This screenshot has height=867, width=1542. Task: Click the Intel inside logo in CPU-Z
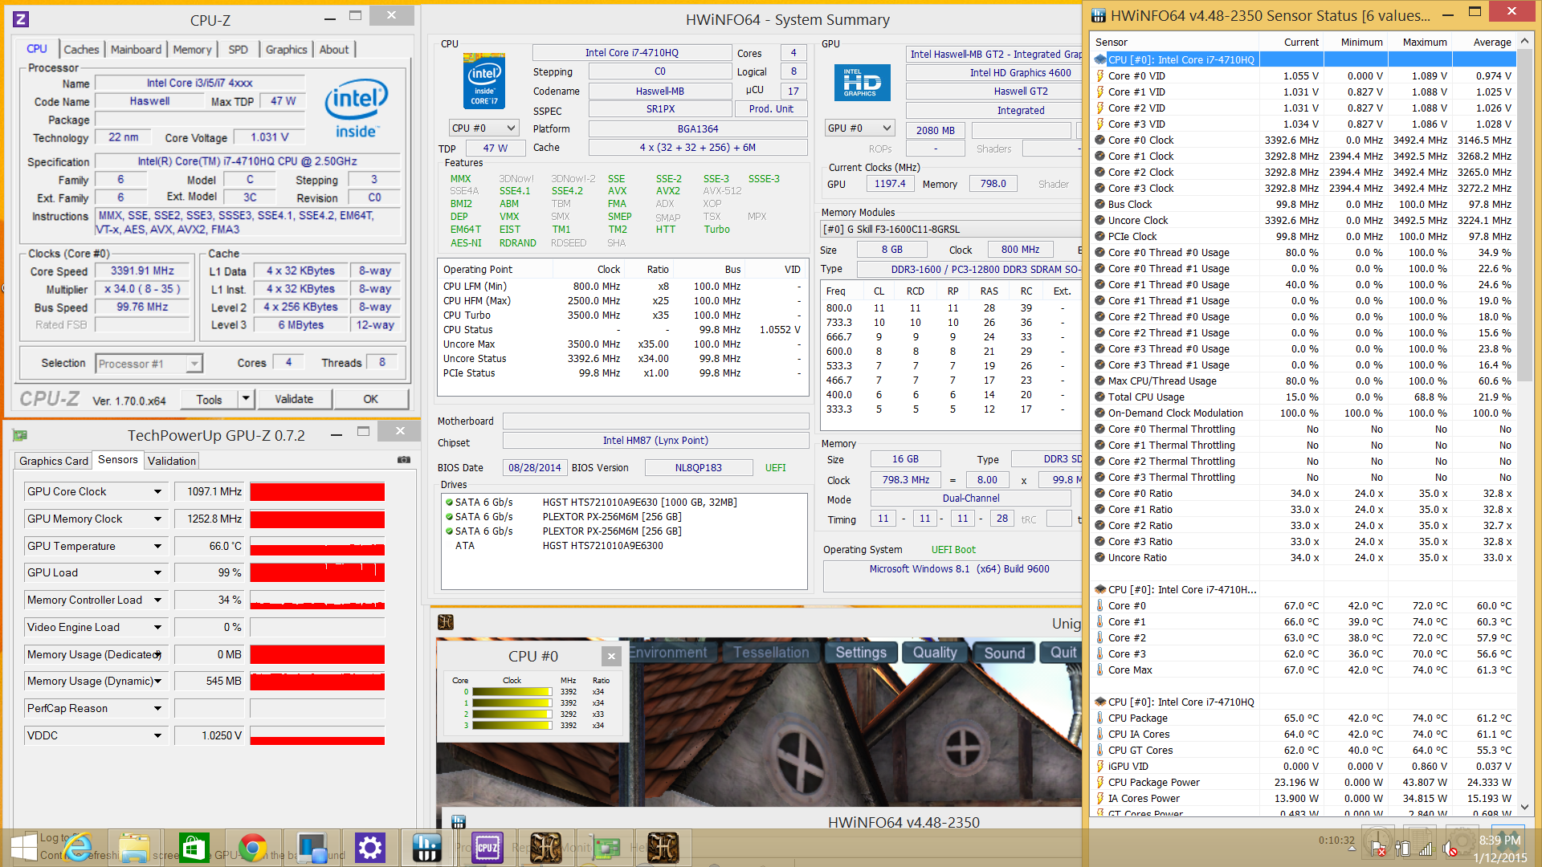[356, 108]
